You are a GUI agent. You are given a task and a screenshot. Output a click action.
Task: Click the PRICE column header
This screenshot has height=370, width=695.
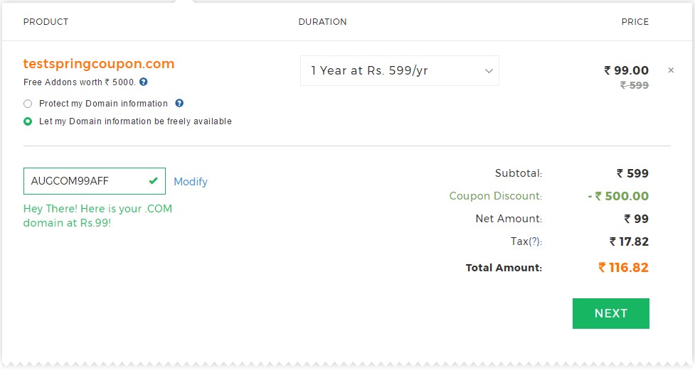(x=635, y=22)
